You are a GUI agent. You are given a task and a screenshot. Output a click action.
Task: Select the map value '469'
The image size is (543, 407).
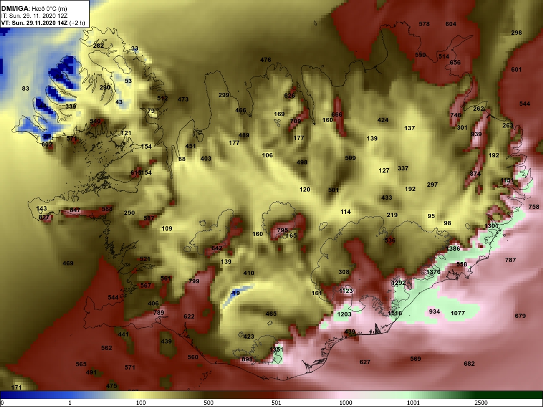(68, 263)
